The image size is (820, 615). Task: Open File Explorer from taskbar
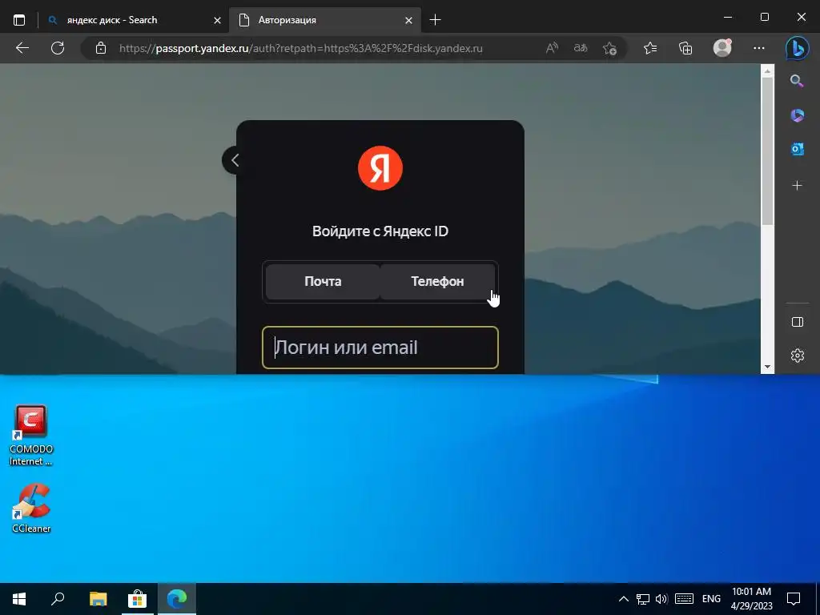click(98, 599)
